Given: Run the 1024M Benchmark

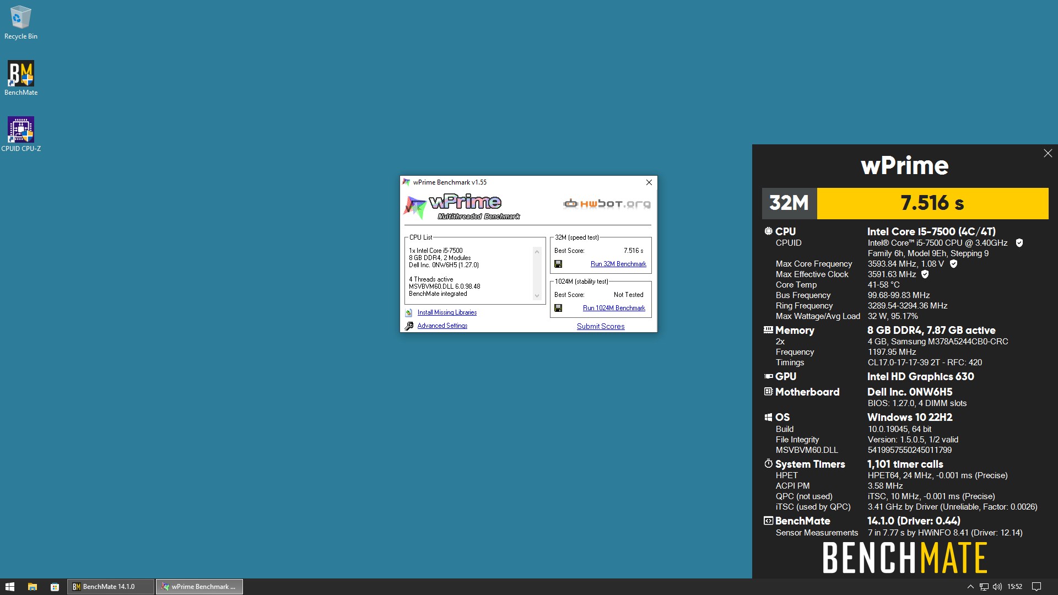Looking at the screenshot, I should tap(614, 308).
